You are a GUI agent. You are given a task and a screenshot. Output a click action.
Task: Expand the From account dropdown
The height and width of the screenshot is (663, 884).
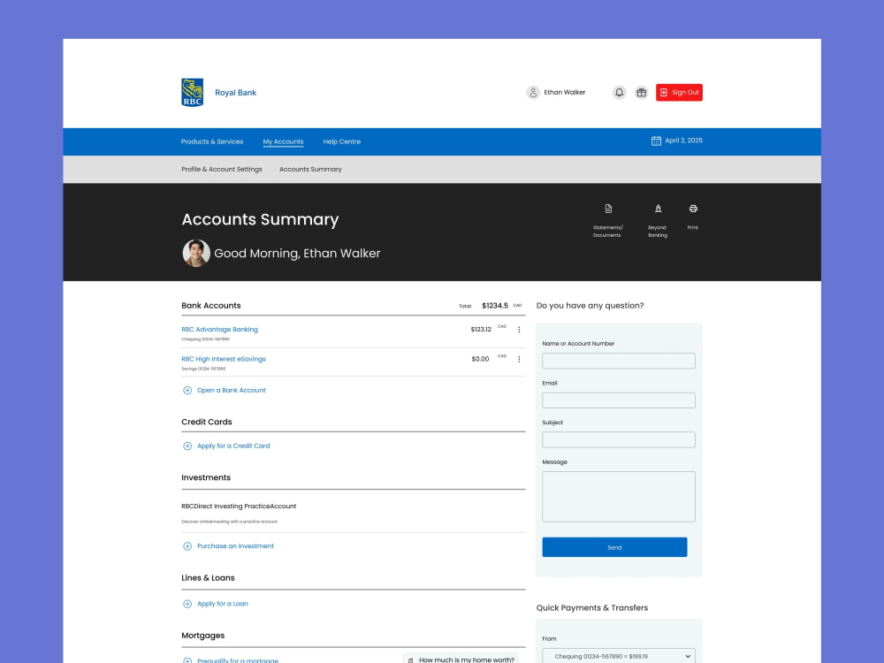click(619, 656)
